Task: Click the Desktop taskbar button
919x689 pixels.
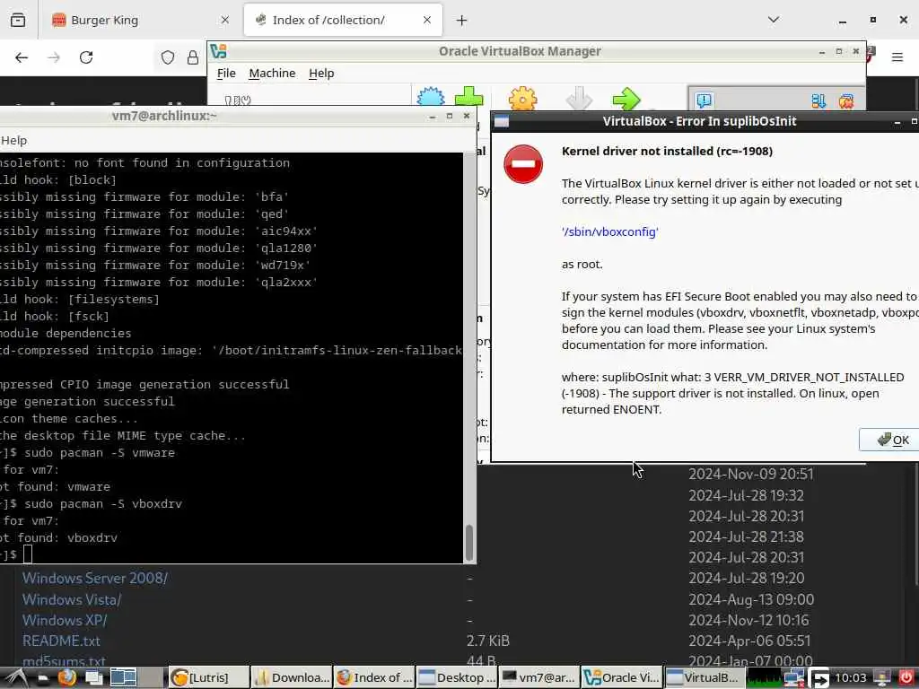Action: pyautogui.click(x=457, y=677)
